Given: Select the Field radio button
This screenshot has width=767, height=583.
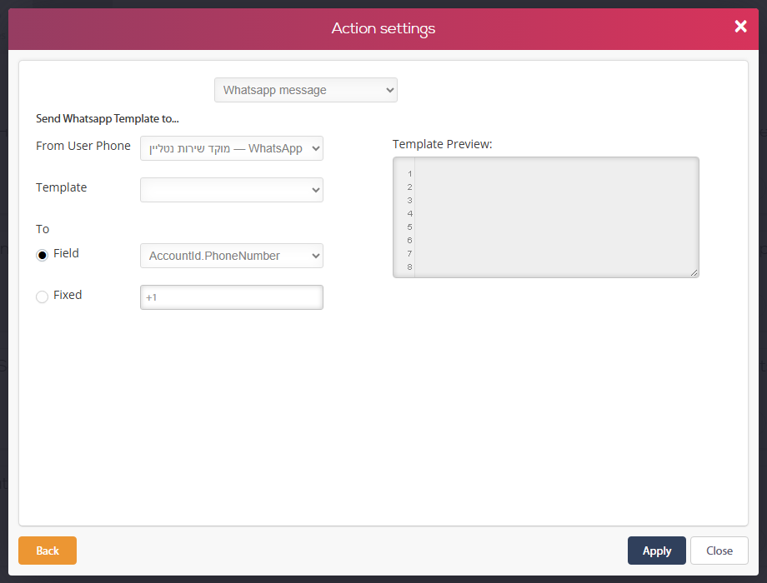Looking at the screenshot, I should (x=42, y=255).
